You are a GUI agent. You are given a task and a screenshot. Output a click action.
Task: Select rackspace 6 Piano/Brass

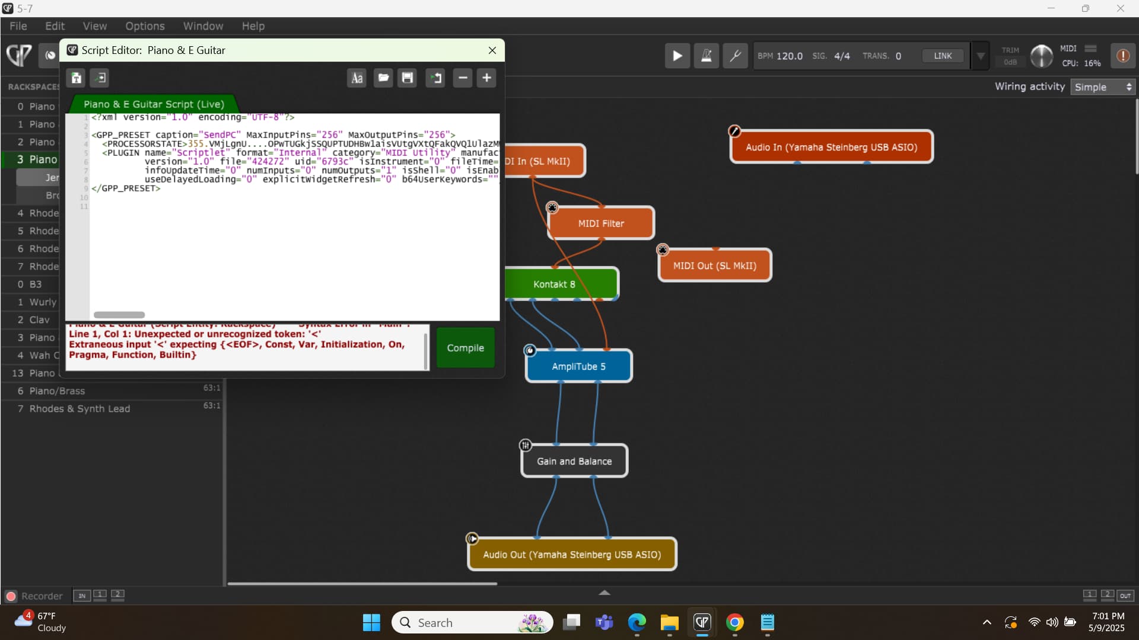(x=113, y=391)
